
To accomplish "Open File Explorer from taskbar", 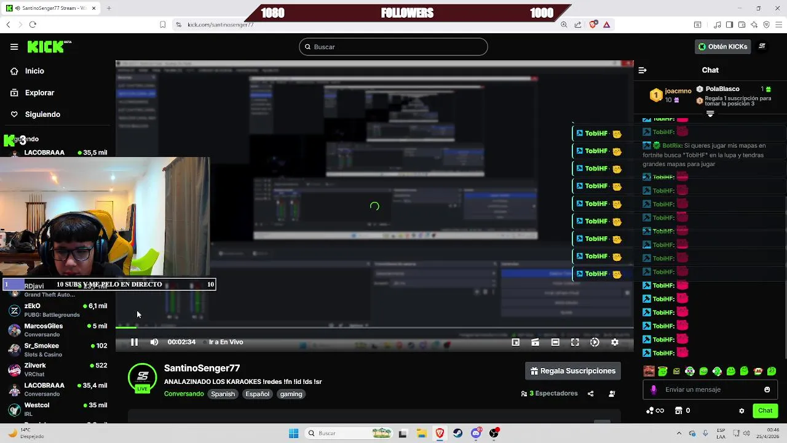I will [x=421, y=433].
